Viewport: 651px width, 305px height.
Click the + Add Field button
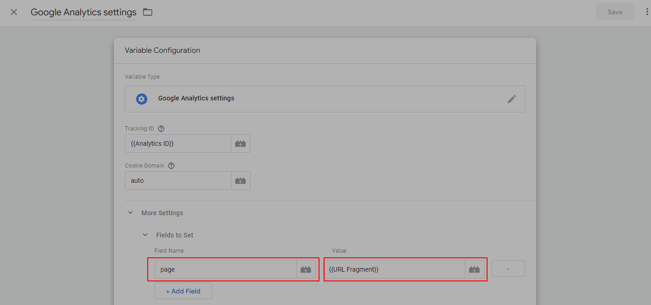coord(183,291)
